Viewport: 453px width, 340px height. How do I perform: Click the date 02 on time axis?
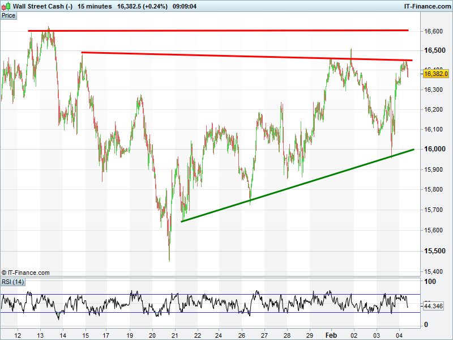point(354,335)
